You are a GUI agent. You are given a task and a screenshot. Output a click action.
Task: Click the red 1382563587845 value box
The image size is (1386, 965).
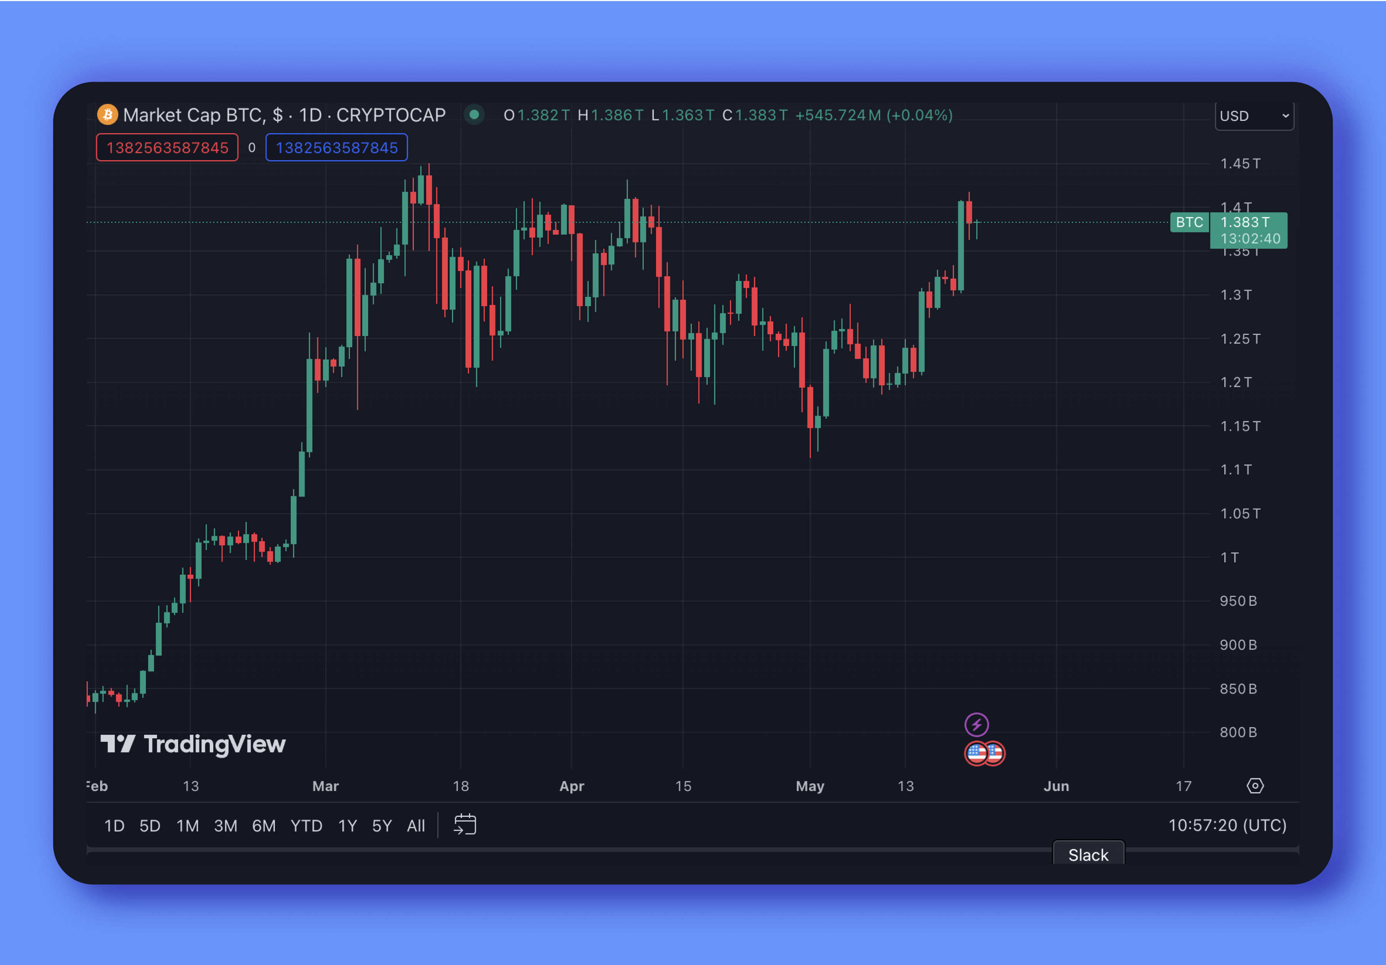click(167, 148)
